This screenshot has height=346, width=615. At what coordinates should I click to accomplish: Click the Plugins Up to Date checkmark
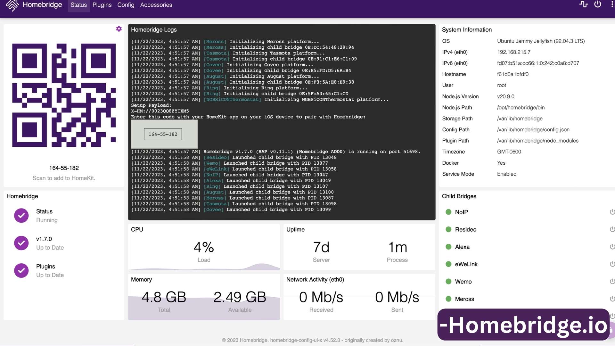tap(21, 270)
